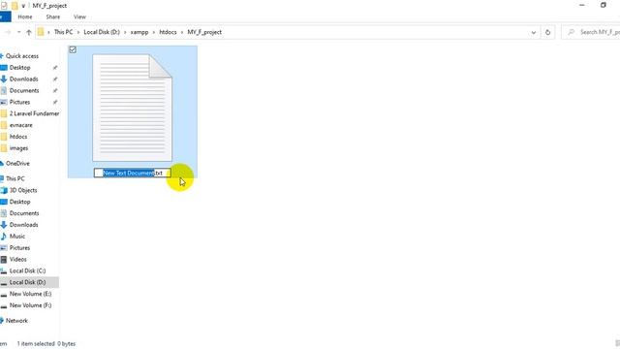The height and width of the screenshot is (349, 620).
Task: Click the pin icon next to Pictures
Action: tap(55, 102)
